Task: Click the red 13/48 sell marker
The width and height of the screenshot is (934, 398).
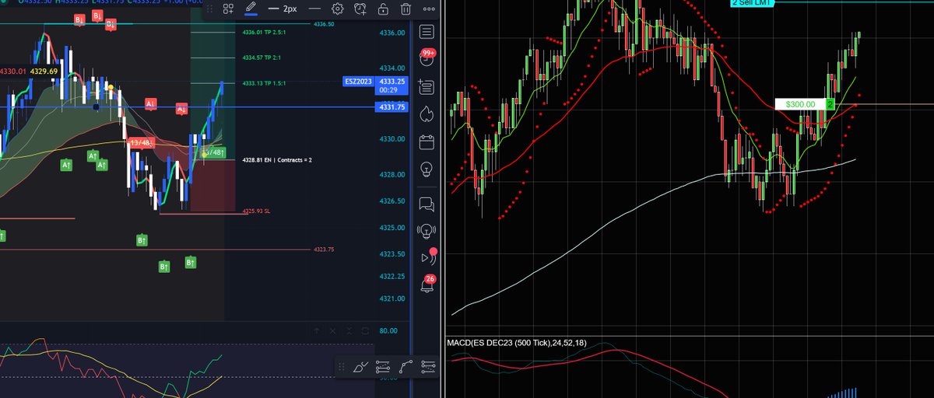Action: pyautogui.click(x=142, y=143)
